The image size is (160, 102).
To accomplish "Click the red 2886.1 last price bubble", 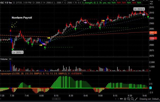I will point(153,38).
